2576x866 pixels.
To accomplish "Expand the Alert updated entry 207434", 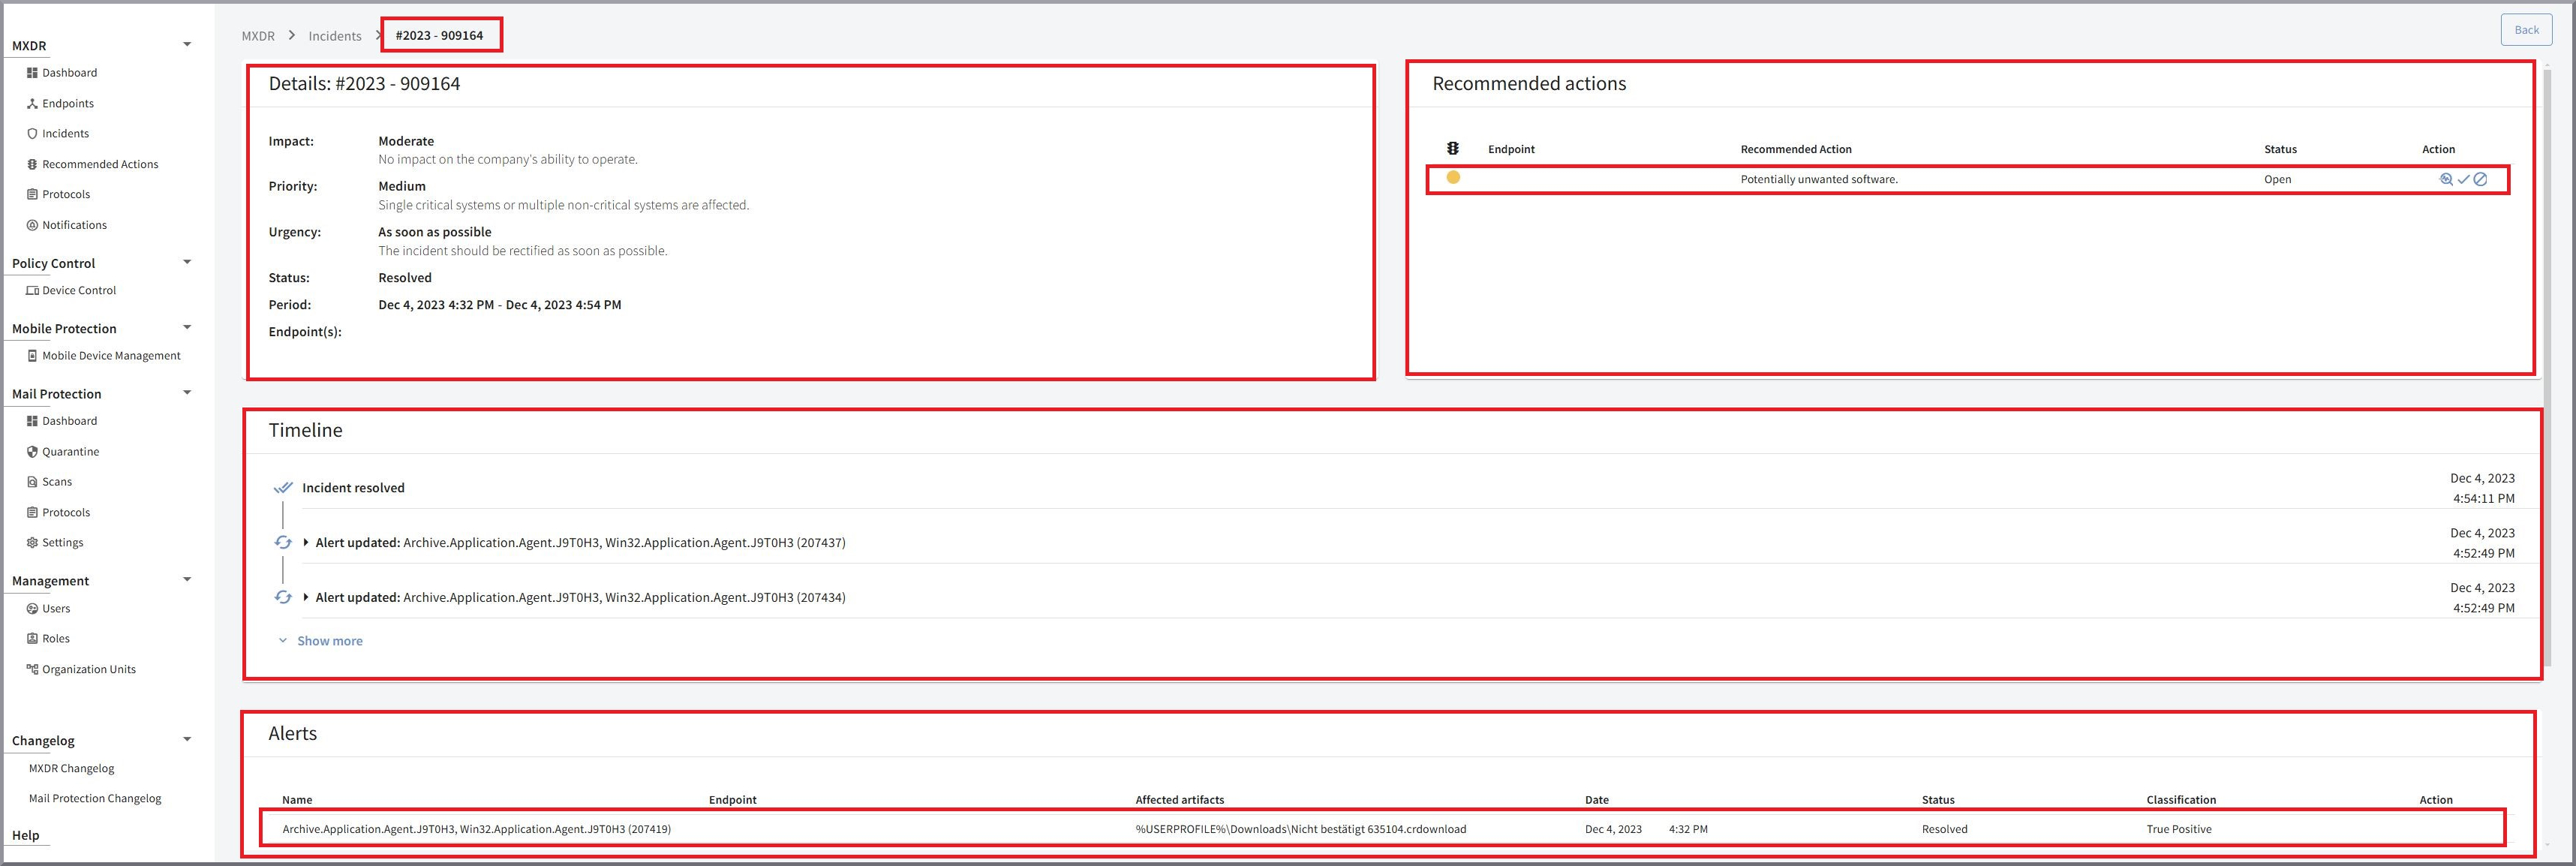I will [305, 597].
